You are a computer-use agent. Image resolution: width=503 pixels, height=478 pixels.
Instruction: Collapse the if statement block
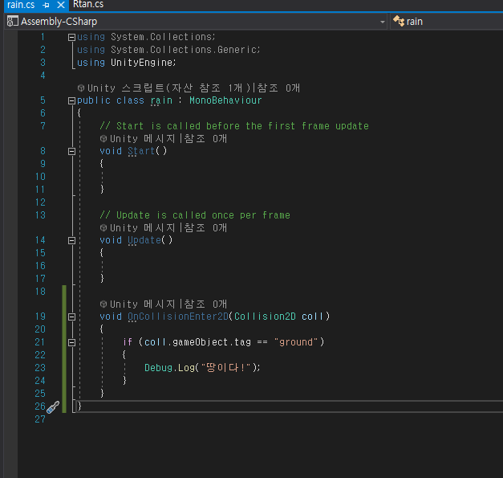coord(71,343)
